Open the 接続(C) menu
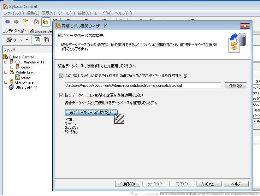The height and width of the screenshot is (196, 260). [x=84, y=13]
